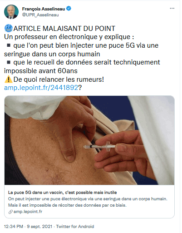Click the 'Twitter for Android' source label
This screenshot has height=233, width=182.
point(75,227)
